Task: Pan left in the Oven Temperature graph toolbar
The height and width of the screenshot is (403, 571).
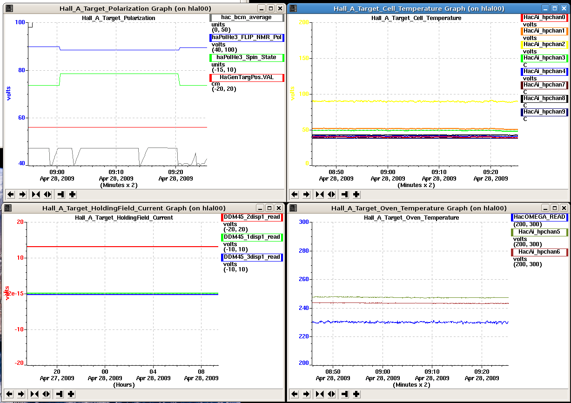Action: [x=294, y=394]
